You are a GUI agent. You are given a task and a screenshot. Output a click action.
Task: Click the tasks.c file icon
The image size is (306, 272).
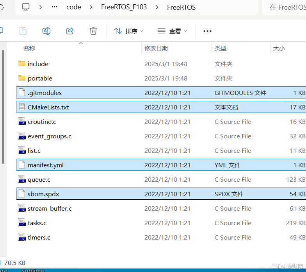pyautogui.click(x=22, y=223)
